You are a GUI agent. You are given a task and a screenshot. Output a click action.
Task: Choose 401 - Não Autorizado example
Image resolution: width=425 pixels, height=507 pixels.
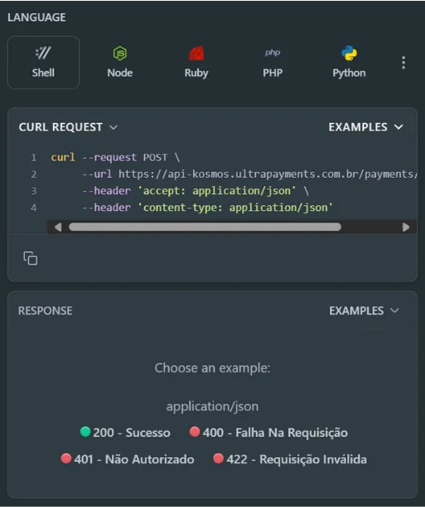coord(128,459)
